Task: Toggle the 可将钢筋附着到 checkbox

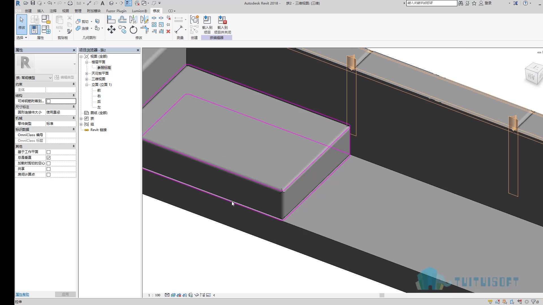Action: click(x=48, y=101)
